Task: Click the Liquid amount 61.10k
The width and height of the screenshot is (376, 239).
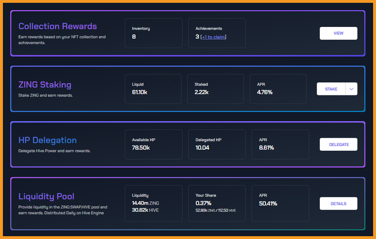Action: 140,92
